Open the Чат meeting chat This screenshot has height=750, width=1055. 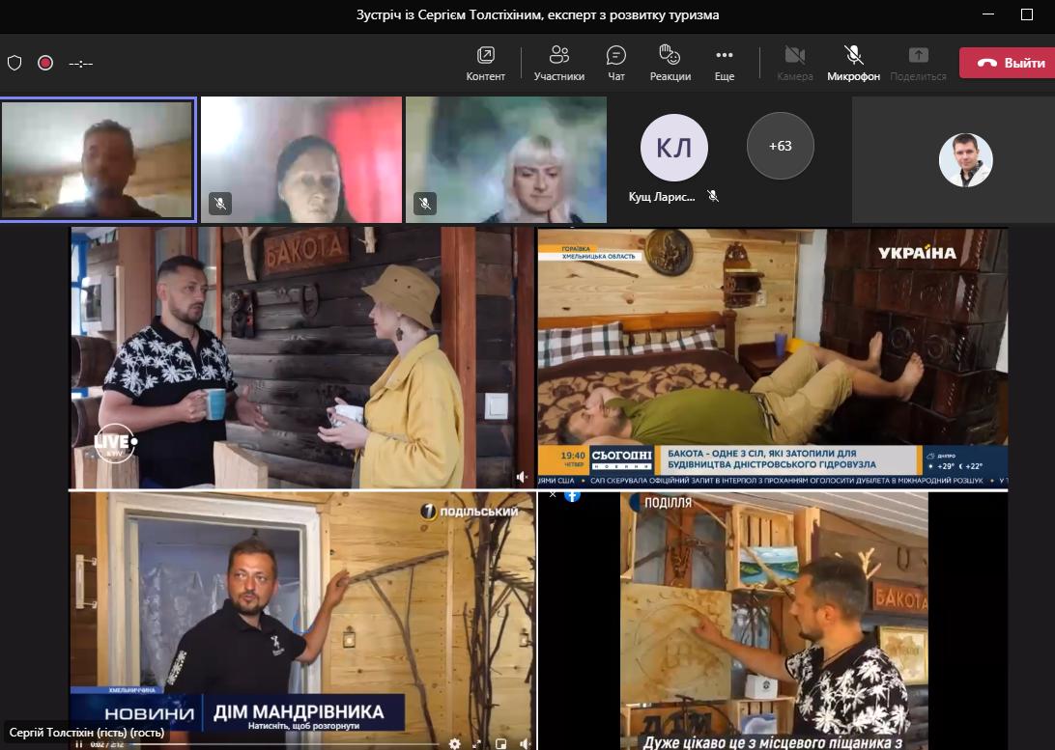pyautogui.click(x=615, y=63)
